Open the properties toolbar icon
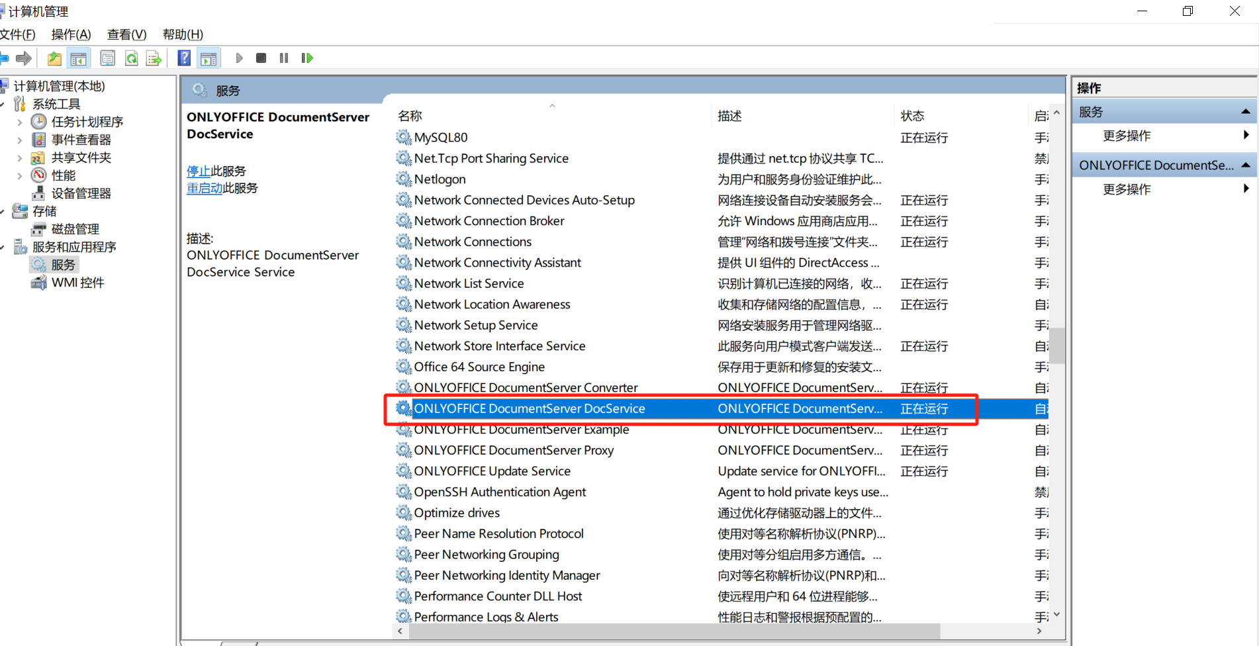Screen dimensions: 1259x646 pyautogui.click(x=107, y=58)
